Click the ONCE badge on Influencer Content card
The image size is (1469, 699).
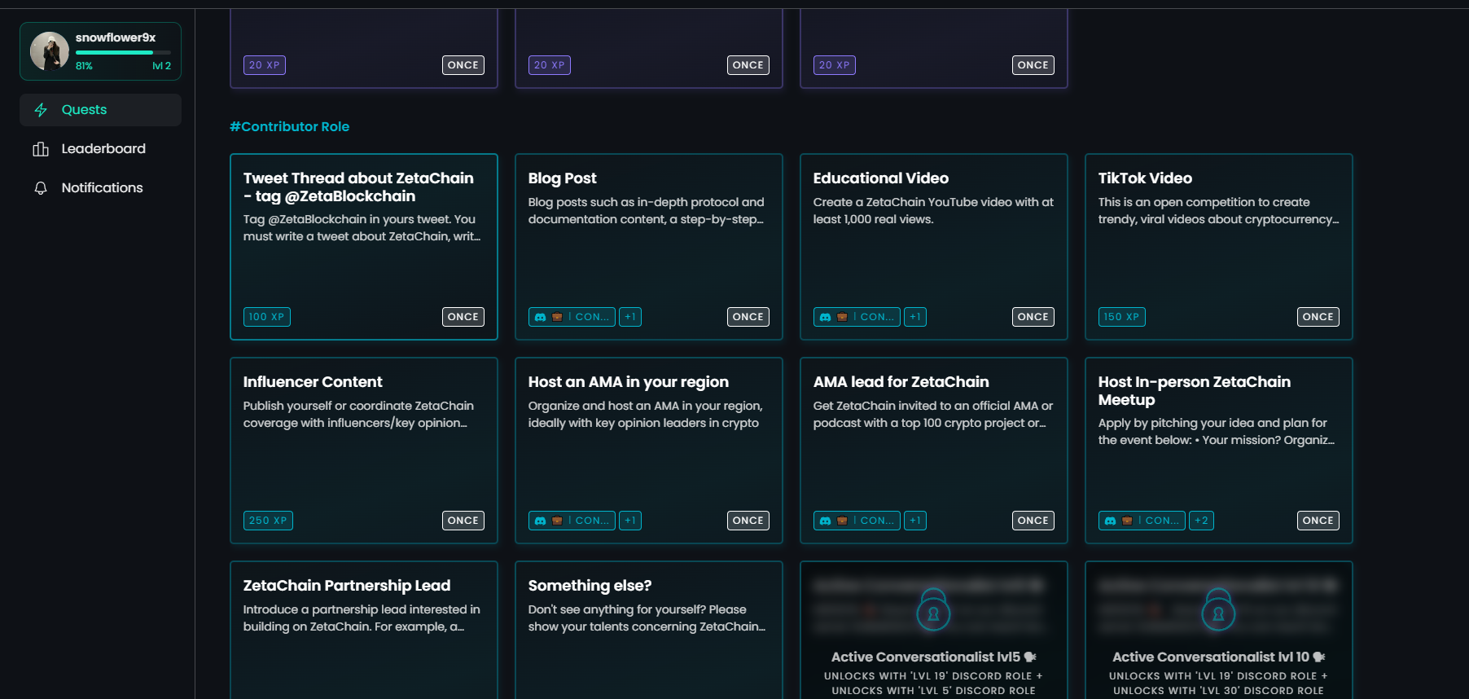click(x=463, y=521)
